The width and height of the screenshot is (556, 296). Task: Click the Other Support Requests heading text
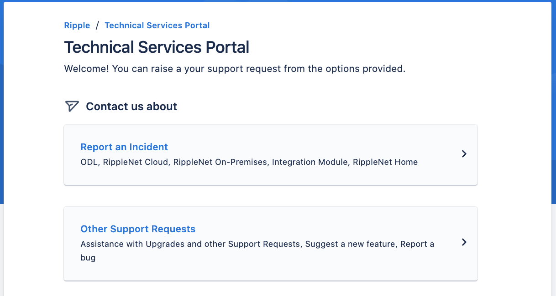pos(138,229)
